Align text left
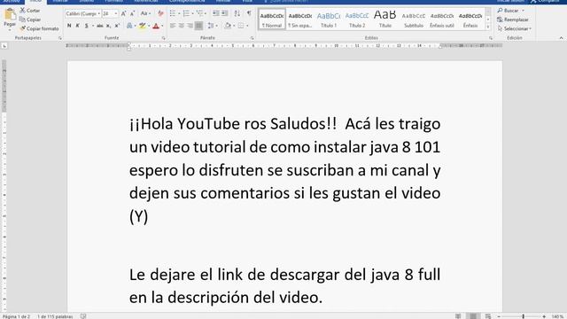Viewport: 567px width, 319px height. (x=173, y=26)
